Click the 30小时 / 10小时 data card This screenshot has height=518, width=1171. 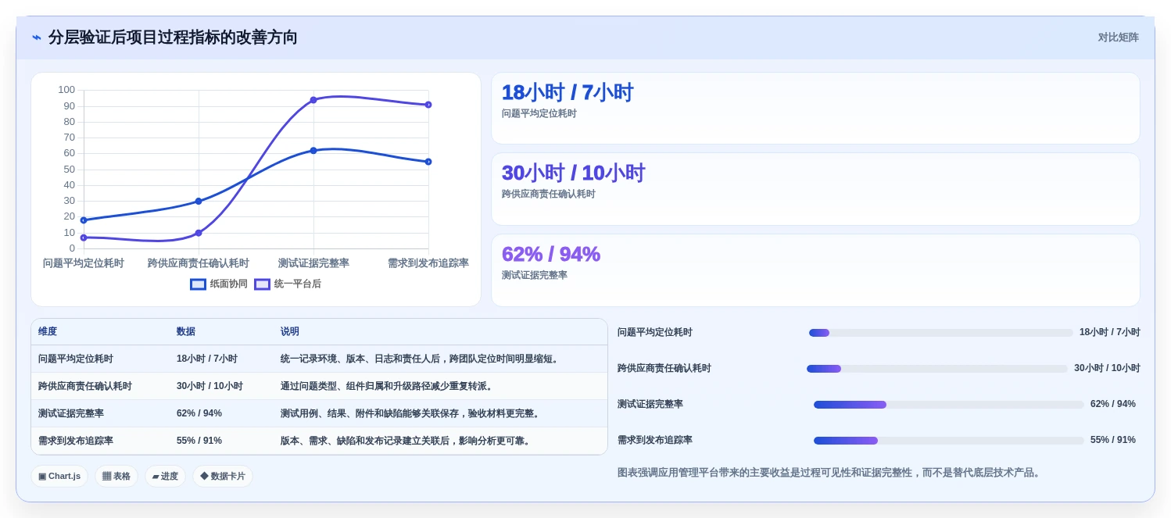point(815,189)
